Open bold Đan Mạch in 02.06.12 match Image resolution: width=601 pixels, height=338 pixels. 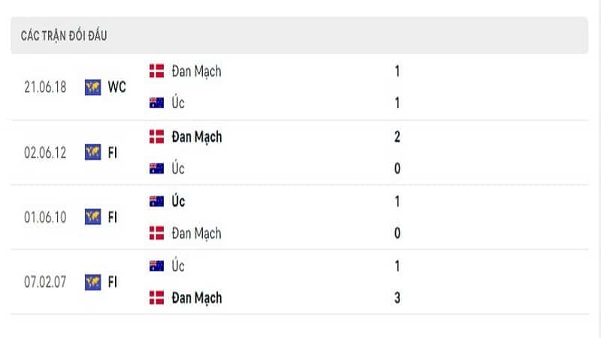click(197, 137)
